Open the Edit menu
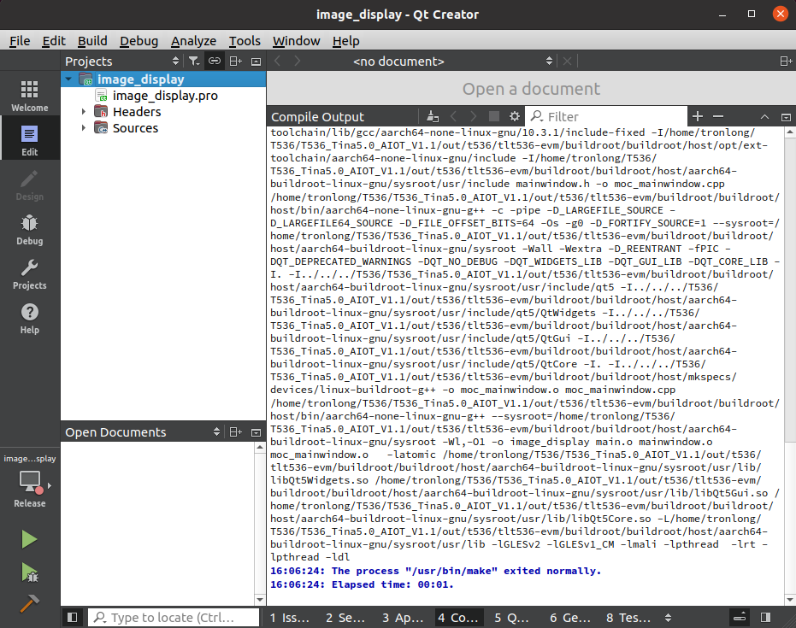The height and width of the screenshot is (628, 796). point(54,40)
